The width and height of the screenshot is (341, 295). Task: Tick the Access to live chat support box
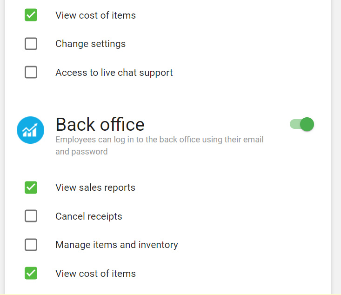[x=31, y=72]
